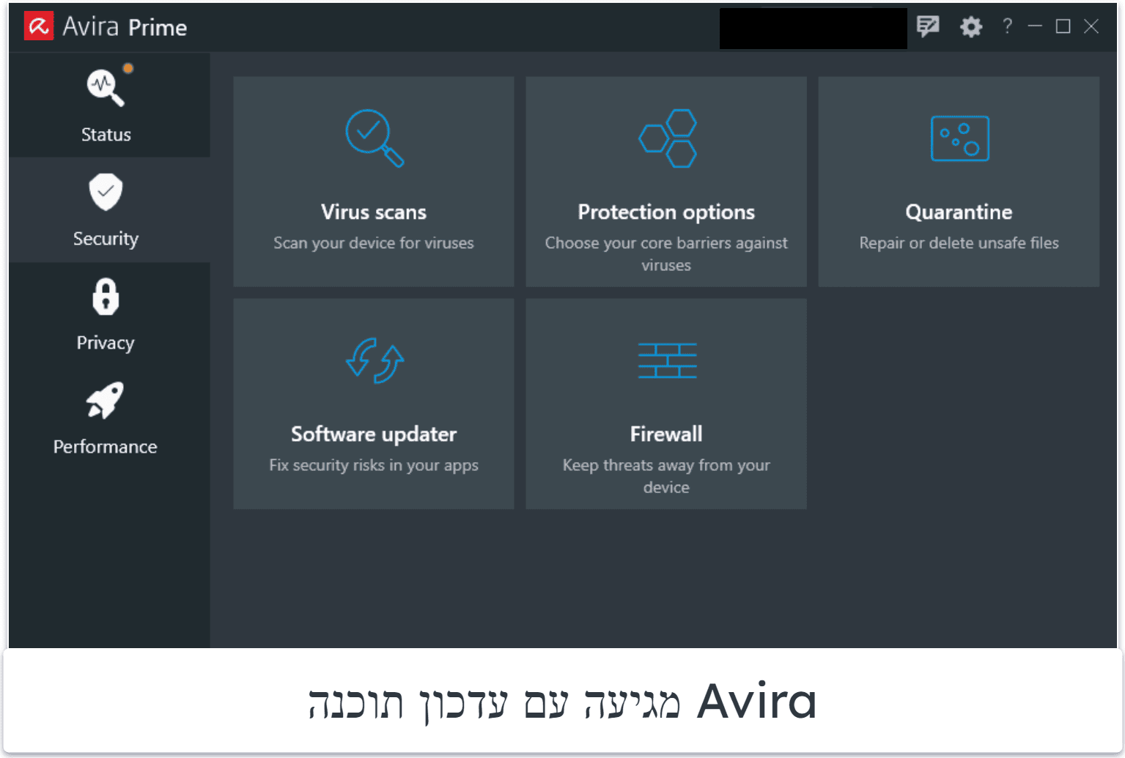Click the Virus scans magnifier icon
The height and width of the screenshot is (758, 1125).
click(374, 138)
